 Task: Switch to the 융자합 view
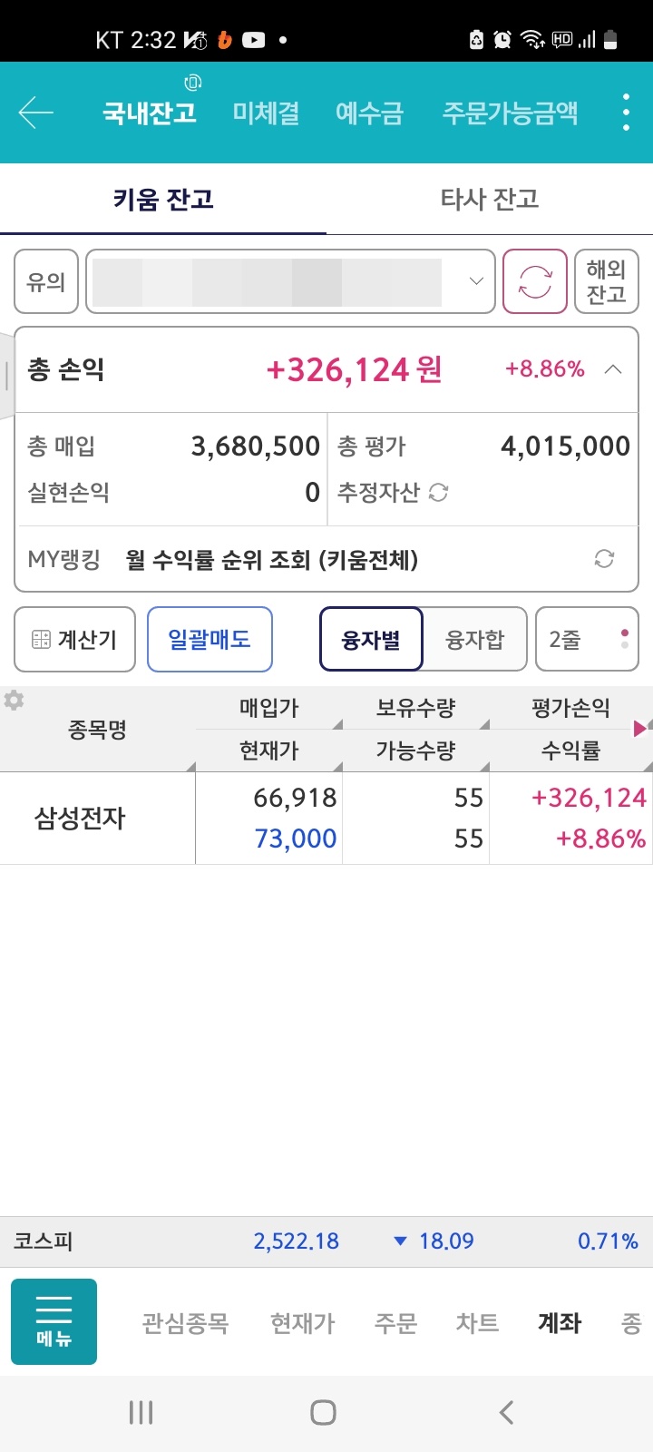click(474, 639)
